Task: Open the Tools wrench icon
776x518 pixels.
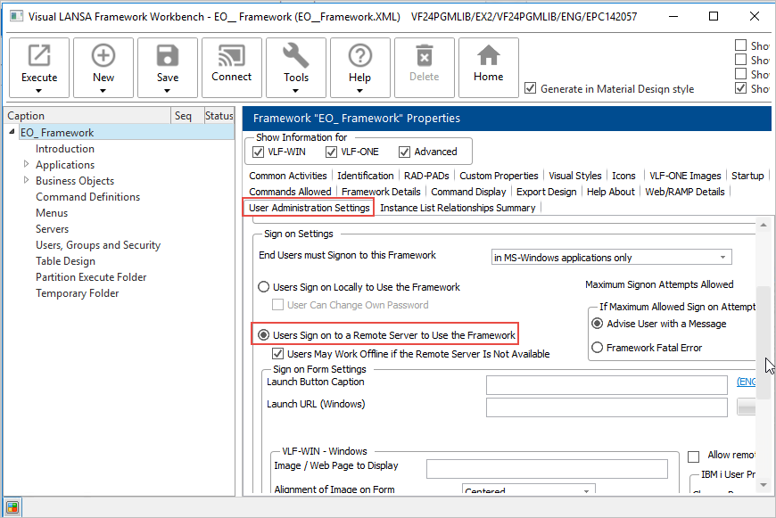Action: (x=296, y=55)
